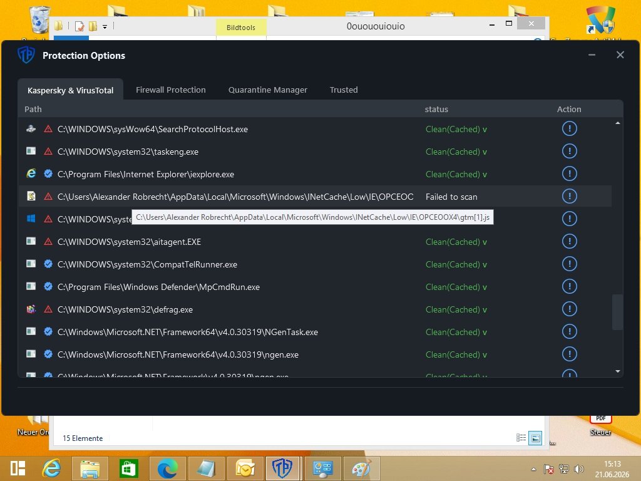The height and width of the screenshot is (481, 641).
Task: Sort list by Path column header
Action: [33, 109]
